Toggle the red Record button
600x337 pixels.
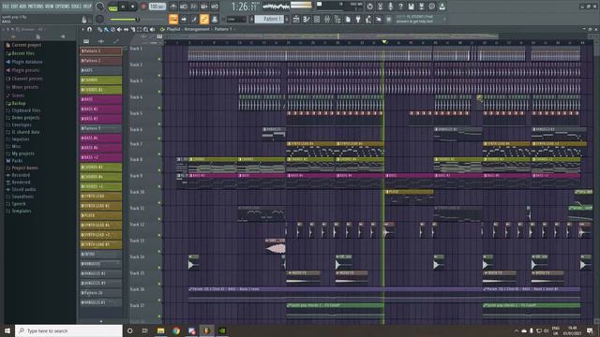pyautogui.click(x=143, y=7)
